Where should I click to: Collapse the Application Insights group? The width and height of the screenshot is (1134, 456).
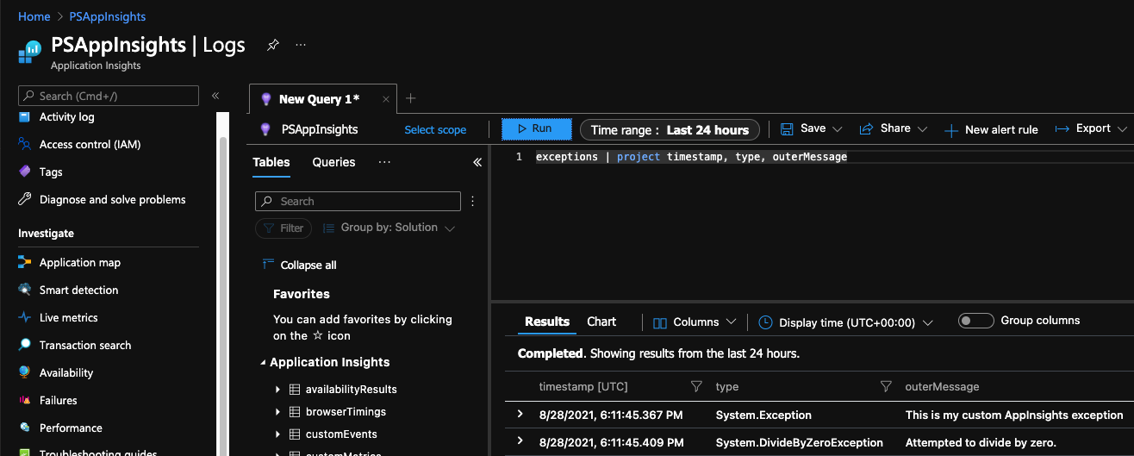[263, 363]
